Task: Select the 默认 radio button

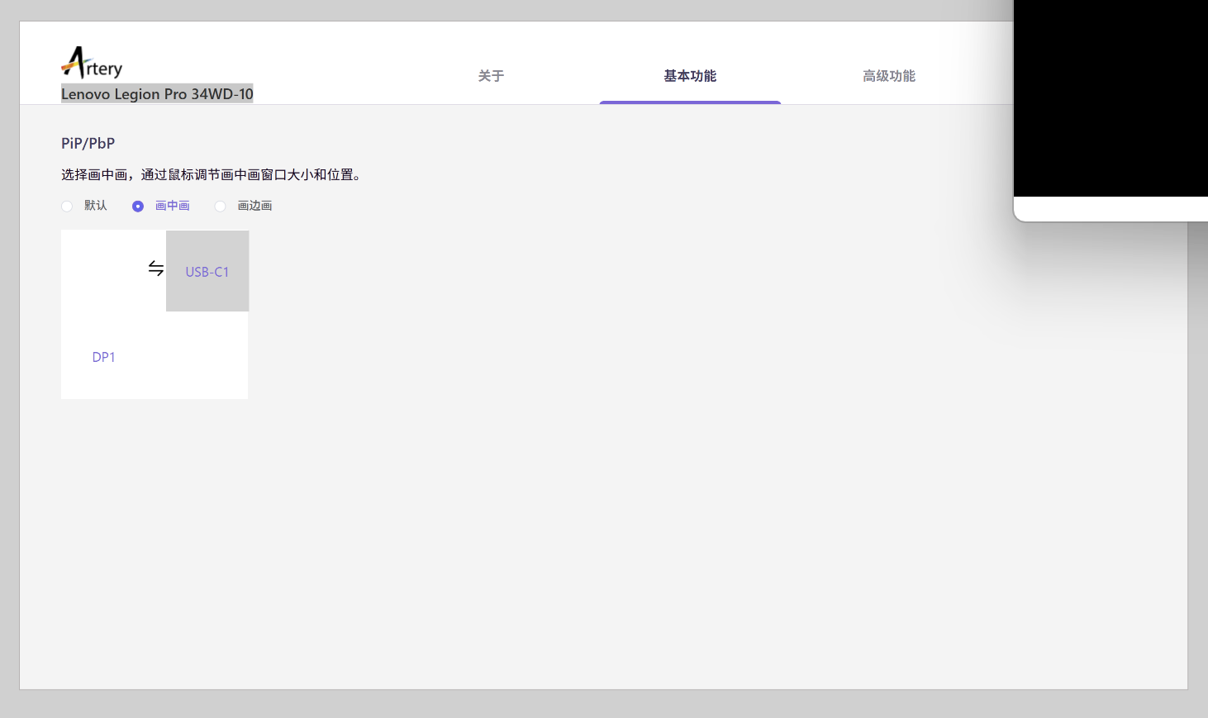Action: (x=67, y=207)
